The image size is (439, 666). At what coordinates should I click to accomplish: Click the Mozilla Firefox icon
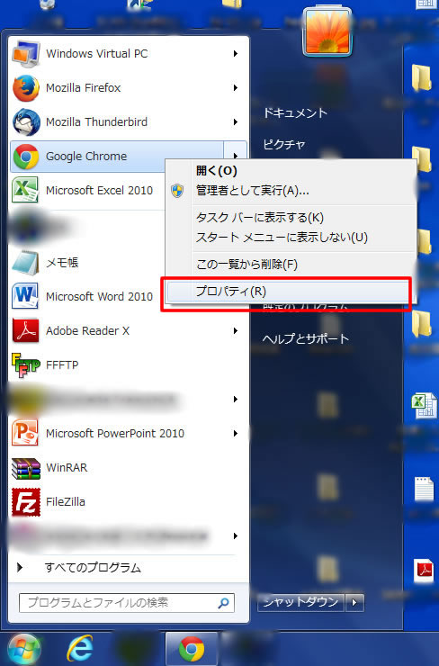tap(26, 88)
